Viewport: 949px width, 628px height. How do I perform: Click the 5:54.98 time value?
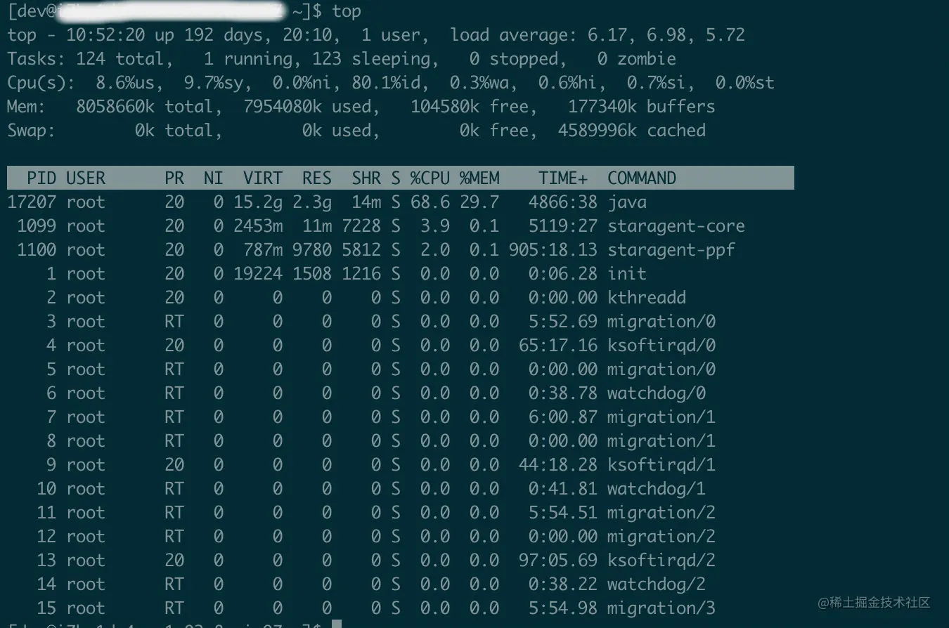pyautogui.click(x=563, y=608)
